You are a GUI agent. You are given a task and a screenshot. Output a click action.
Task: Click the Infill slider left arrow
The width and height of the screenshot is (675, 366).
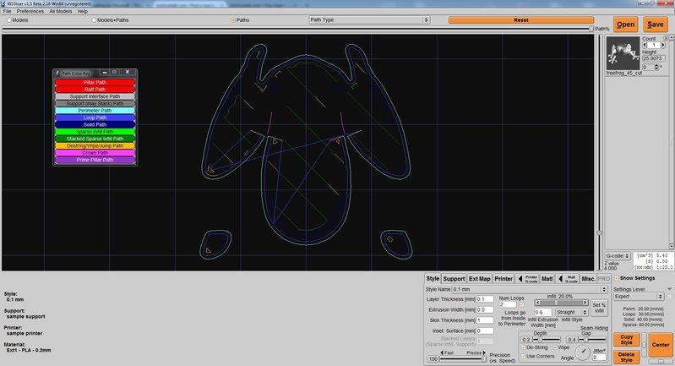pos(537,303)
